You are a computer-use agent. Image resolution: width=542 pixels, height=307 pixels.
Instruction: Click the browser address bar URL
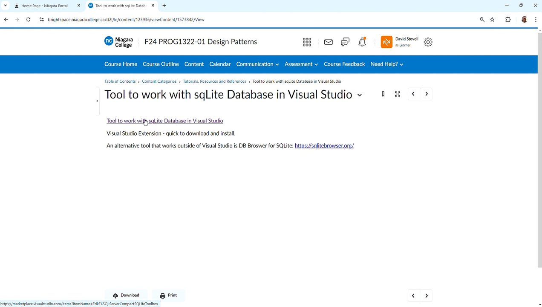tap(126, 20)
